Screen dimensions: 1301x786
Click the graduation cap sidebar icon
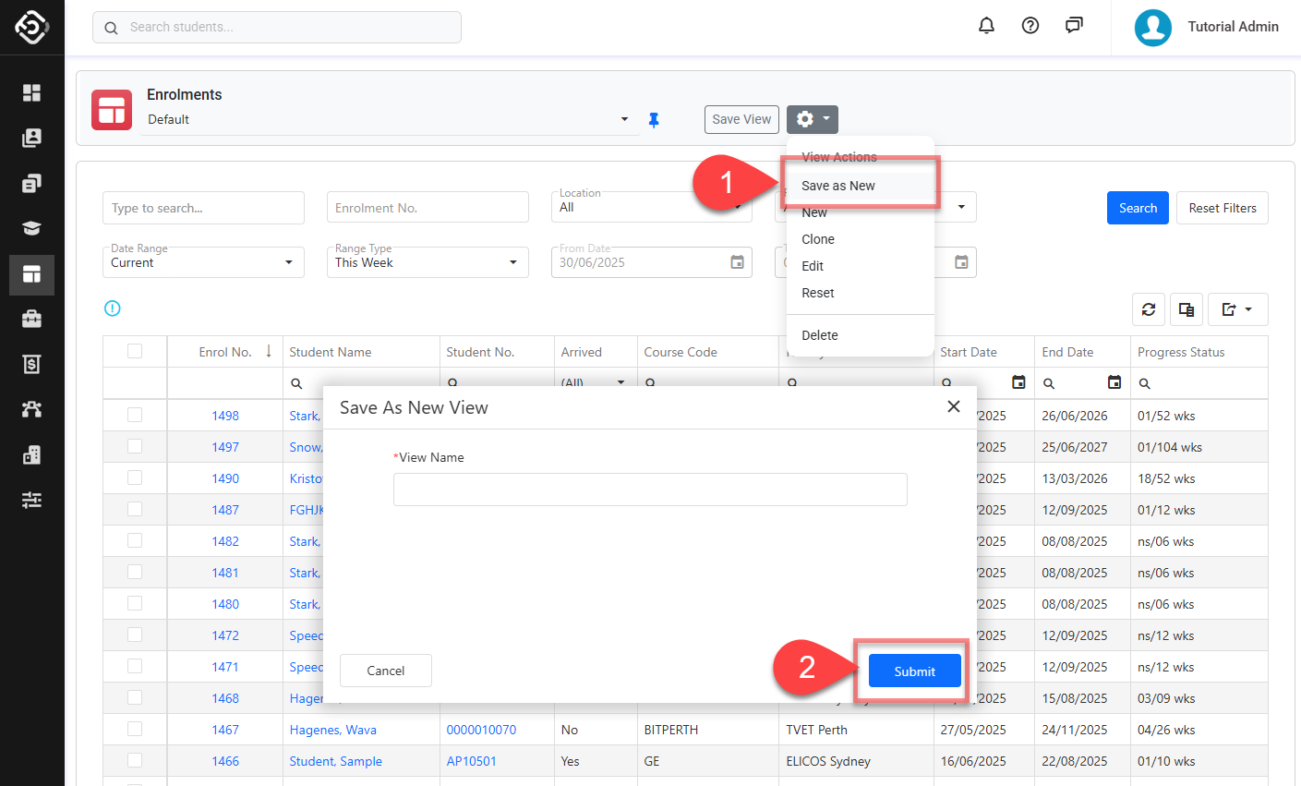pyautogui.click(x=31, y=228)
